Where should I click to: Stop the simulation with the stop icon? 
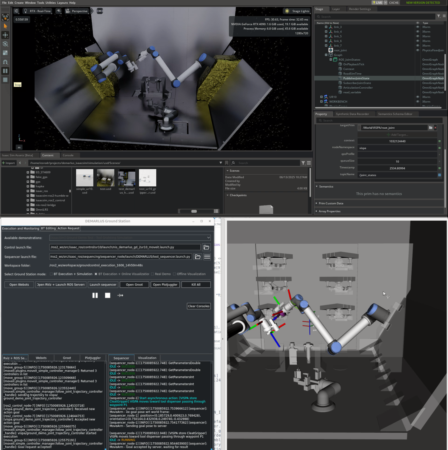click(x=5, y=80)
